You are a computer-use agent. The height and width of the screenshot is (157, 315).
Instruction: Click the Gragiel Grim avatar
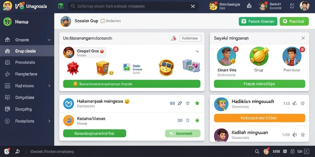click(x=69, y=52)
